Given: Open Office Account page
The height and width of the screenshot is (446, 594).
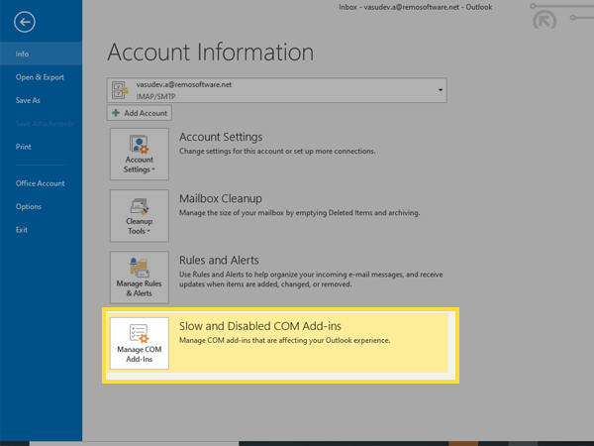Looking at the screenshot, I should coord(41,183).
